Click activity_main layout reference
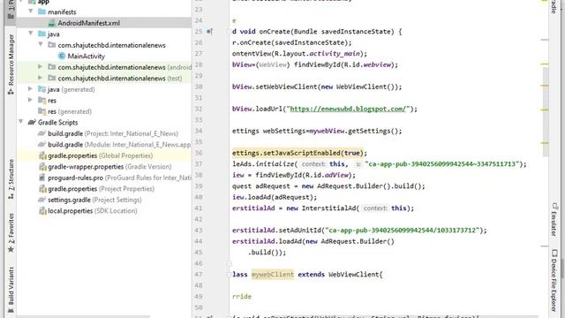 coord(335,54)
